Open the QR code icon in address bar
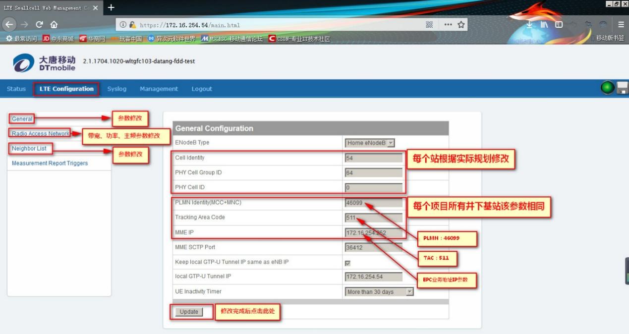The width and height of the screenshot is (629, 334). [x=429, y=24]
